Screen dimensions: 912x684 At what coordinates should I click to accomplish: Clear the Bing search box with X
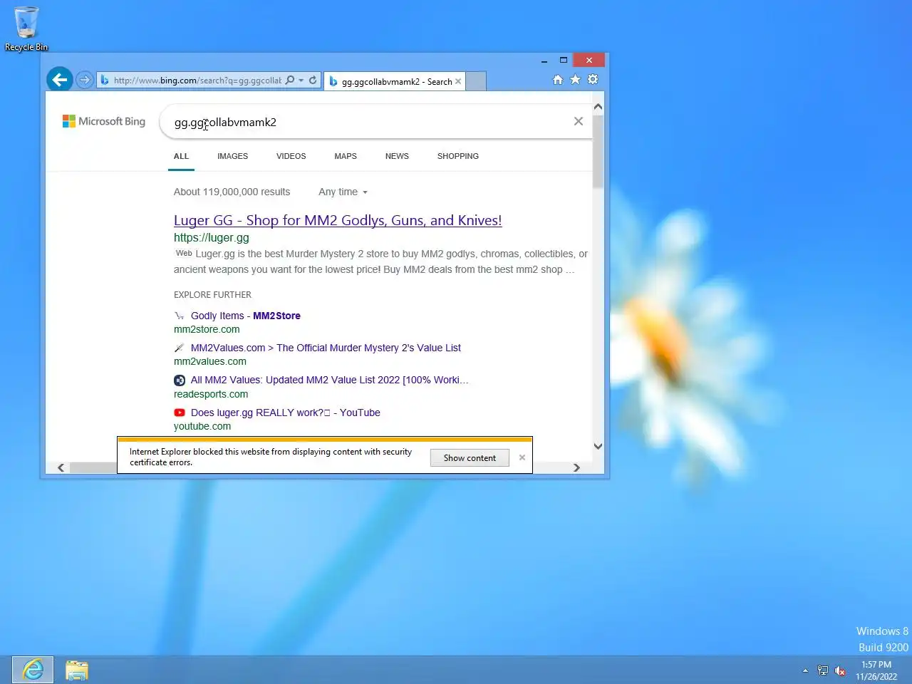pyautogui.click(x=579, y=122)
